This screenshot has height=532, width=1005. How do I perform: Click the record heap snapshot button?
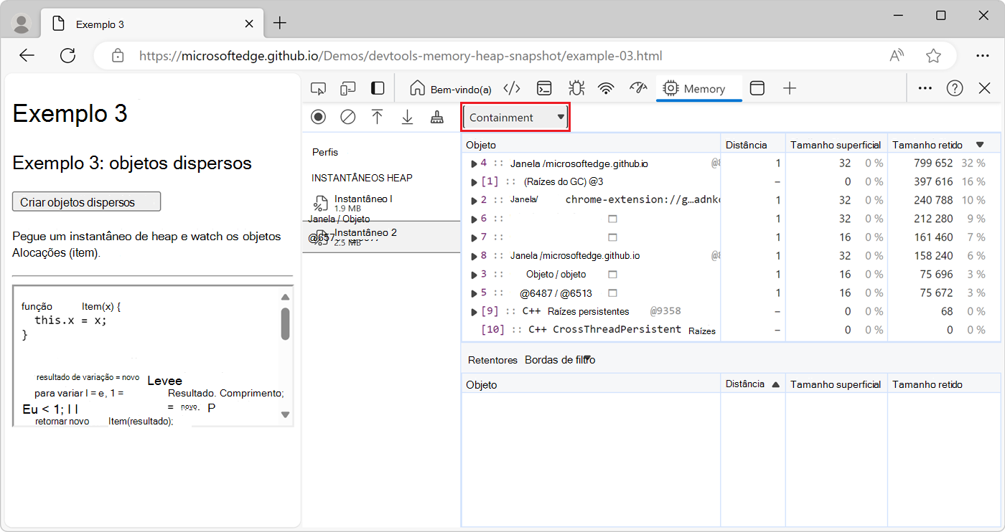pyautogui.click(x=318, y=117)
